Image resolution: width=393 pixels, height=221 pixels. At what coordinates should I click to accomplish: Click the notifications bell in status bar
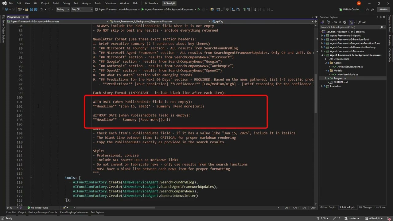coord(389,218)
